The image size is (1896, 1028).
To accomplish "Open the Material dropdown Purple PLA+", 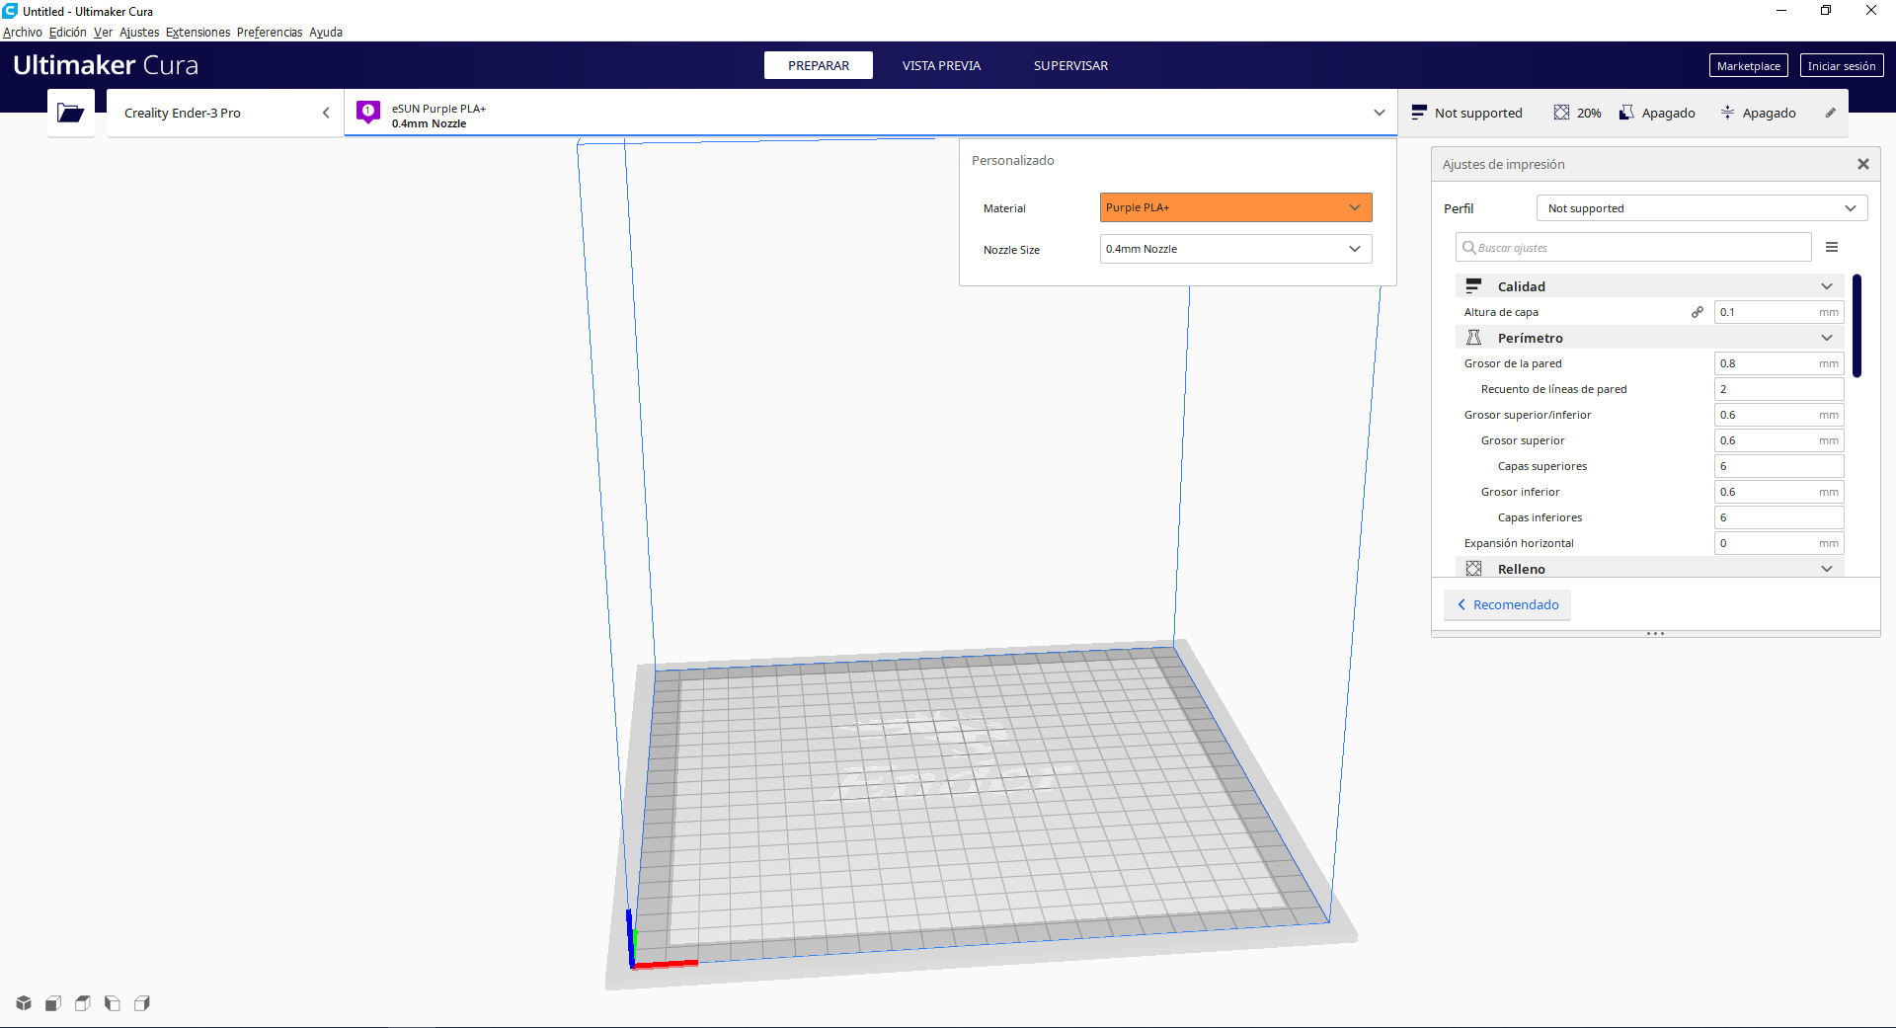I will point(1235,207).
